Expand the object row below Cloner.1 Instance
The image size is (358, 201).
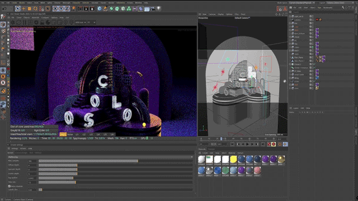(x=290, y=71)
